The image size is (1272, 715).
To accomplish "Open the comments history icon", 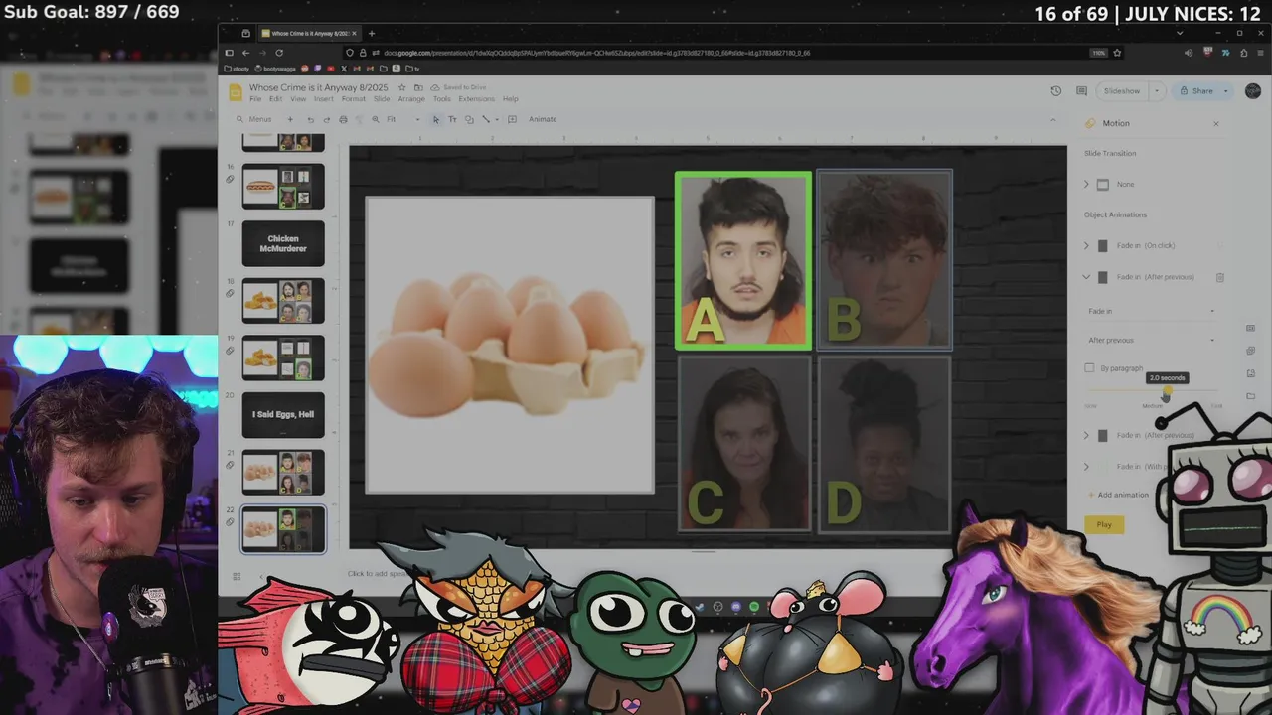I will (1081, 90).
